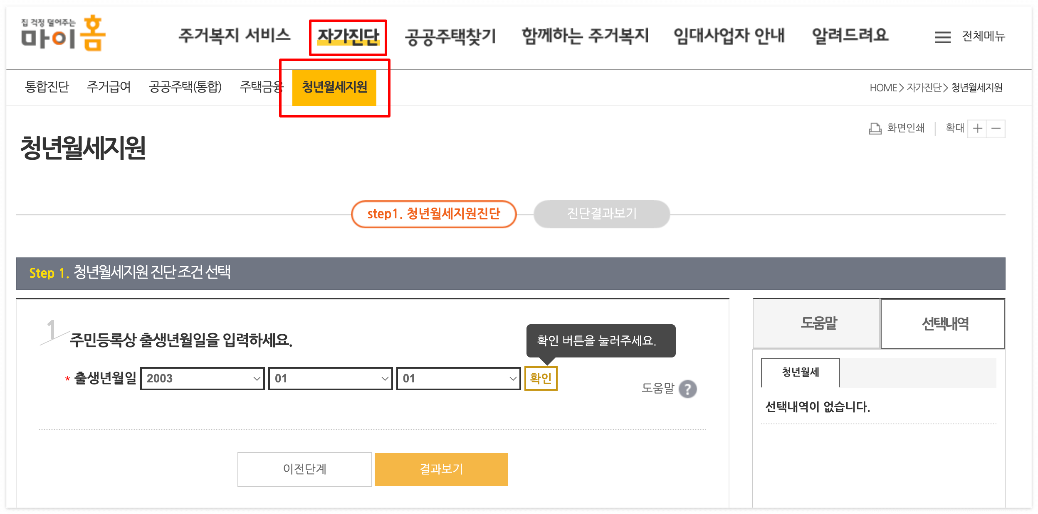
Task: Open the full menu via the hamburger icon
Action: point(942,37)
